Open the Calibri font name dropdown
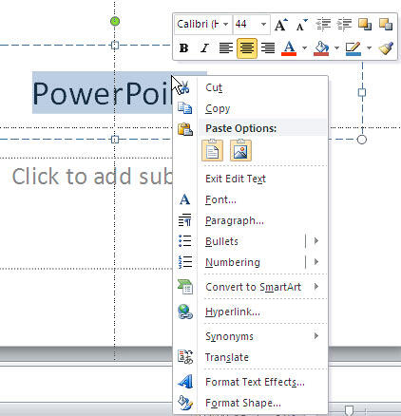 pyautogui.click(x=225, y=25)
